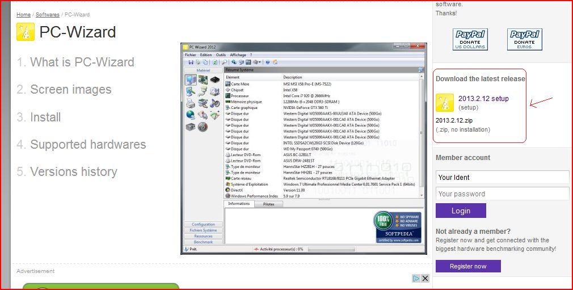This screenshot has width=573, height=290.
Task: Close the advertisement with the X icon
Action: 425,279
